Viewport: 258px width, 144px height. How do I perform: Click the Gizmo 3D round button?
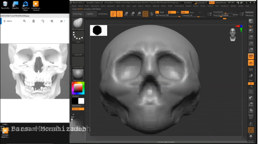tap(145, 14)
